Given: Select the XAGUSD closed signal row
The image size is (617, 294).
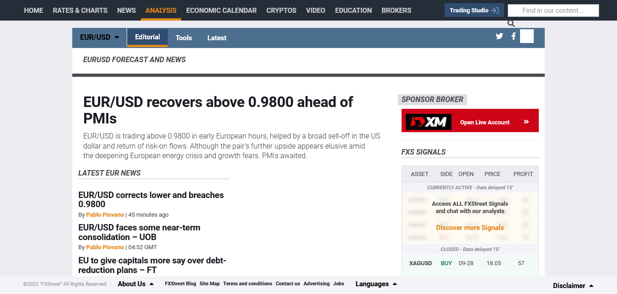Looking at the screenshot, I should [470, 263].
